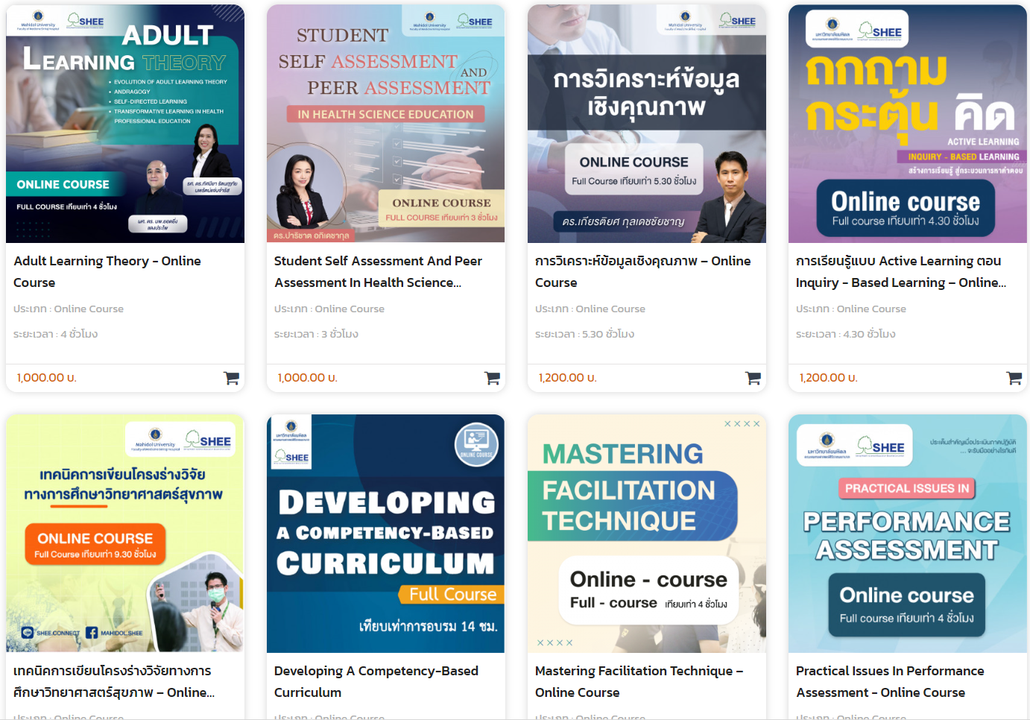Click 'Mastering Facilitation Technique – Online Course' title
The image size is (1030, 720).
[639, 681]
